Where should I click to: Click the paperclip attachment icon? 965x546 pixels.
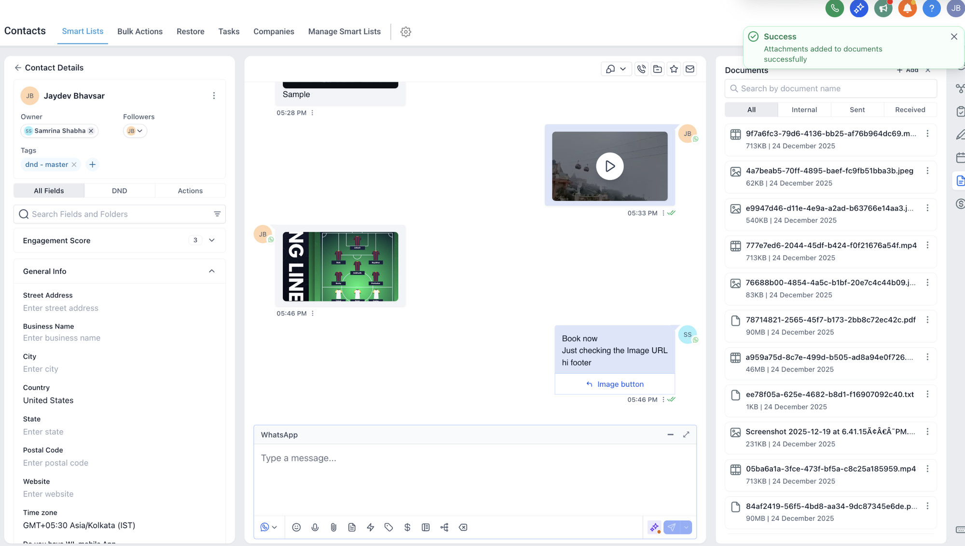click(333, 527)
